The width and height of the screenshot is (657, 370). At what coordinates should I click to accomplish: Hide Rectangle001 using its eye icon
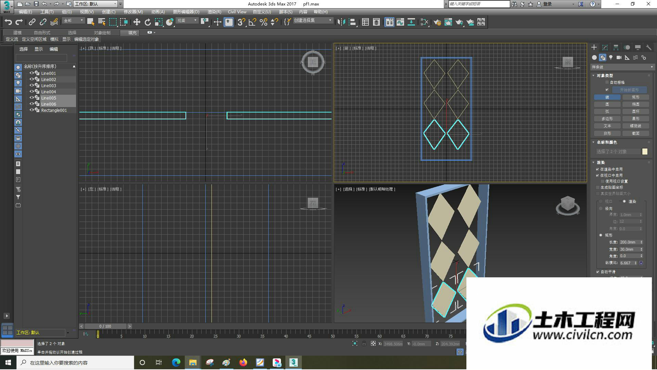click(x=31, y=110)
